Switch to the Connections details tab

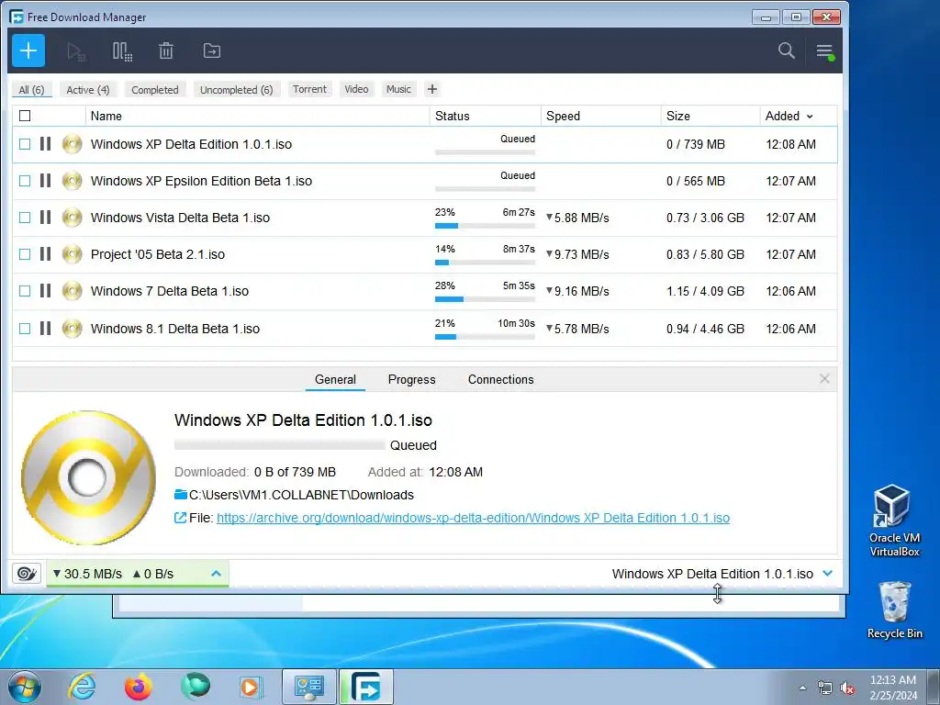click(x=500, y=379)
